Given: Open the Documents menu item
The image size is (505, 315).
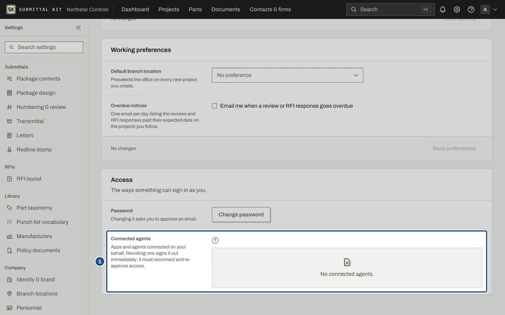Looking at the screenshot, I should click(x=226, y=9).
